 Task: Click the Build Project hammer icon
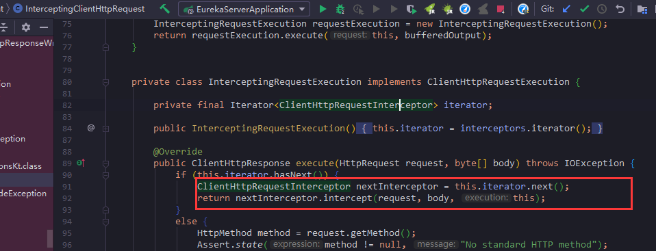click(x=165, y=8)
